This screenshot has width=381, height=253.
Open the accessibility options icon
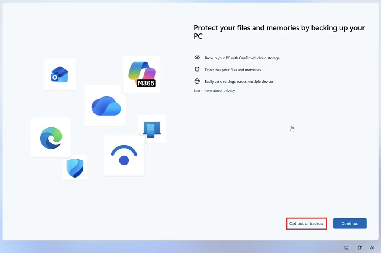pos(359,248)
